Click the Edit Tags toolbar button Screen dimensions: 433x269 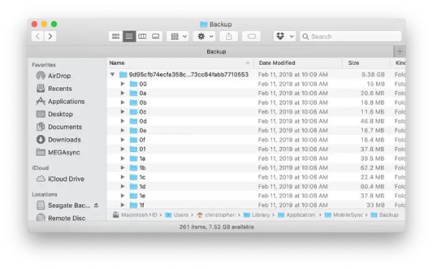pos(251,36)
